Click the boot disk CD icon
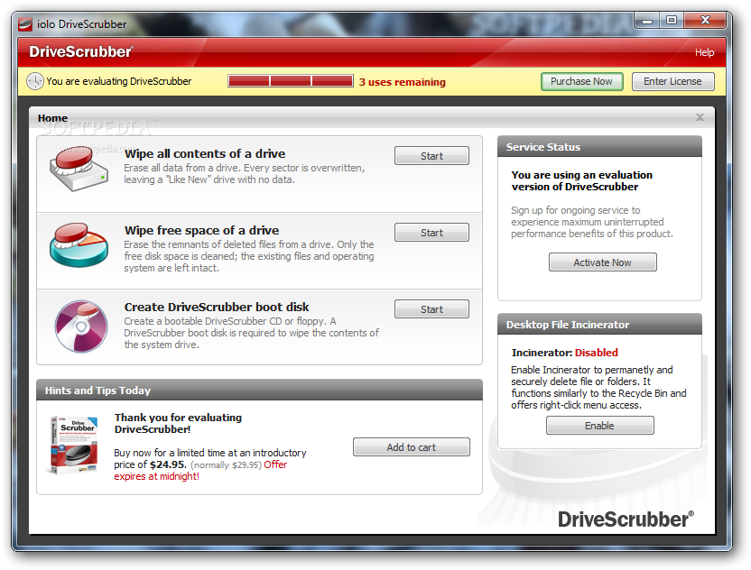The width and height of the screenshot is (751, 570). [x=81, y=326]
